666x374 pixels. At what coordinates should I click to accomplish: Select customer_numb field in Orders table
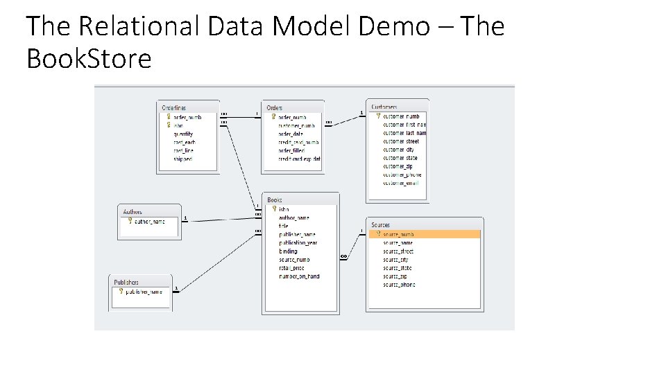pos(296,125)
